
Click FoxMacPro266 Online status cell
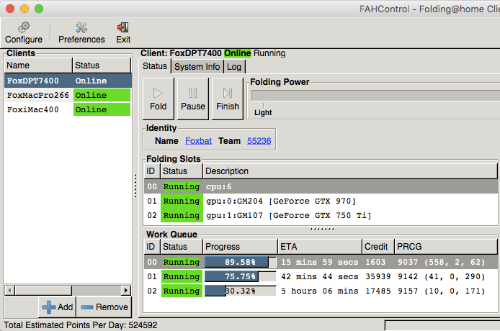[x=102, y=95]
